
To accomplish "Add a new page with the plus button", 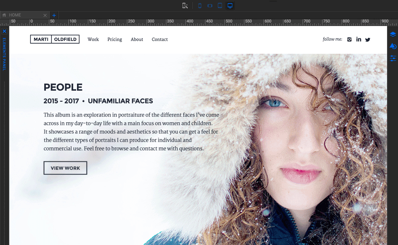I will click(x=54, y=15).
